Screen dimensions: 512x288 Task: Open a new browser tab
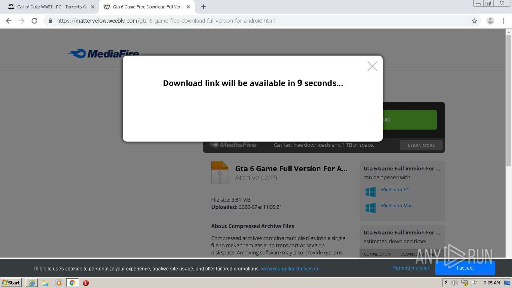point(204,7)
